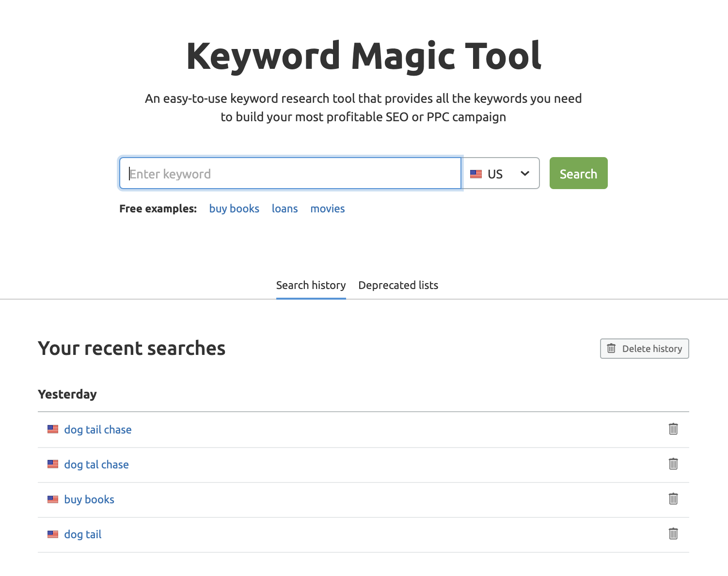Remove 'buy books' from recent searches
728x576 pixels.
point(673,499)
